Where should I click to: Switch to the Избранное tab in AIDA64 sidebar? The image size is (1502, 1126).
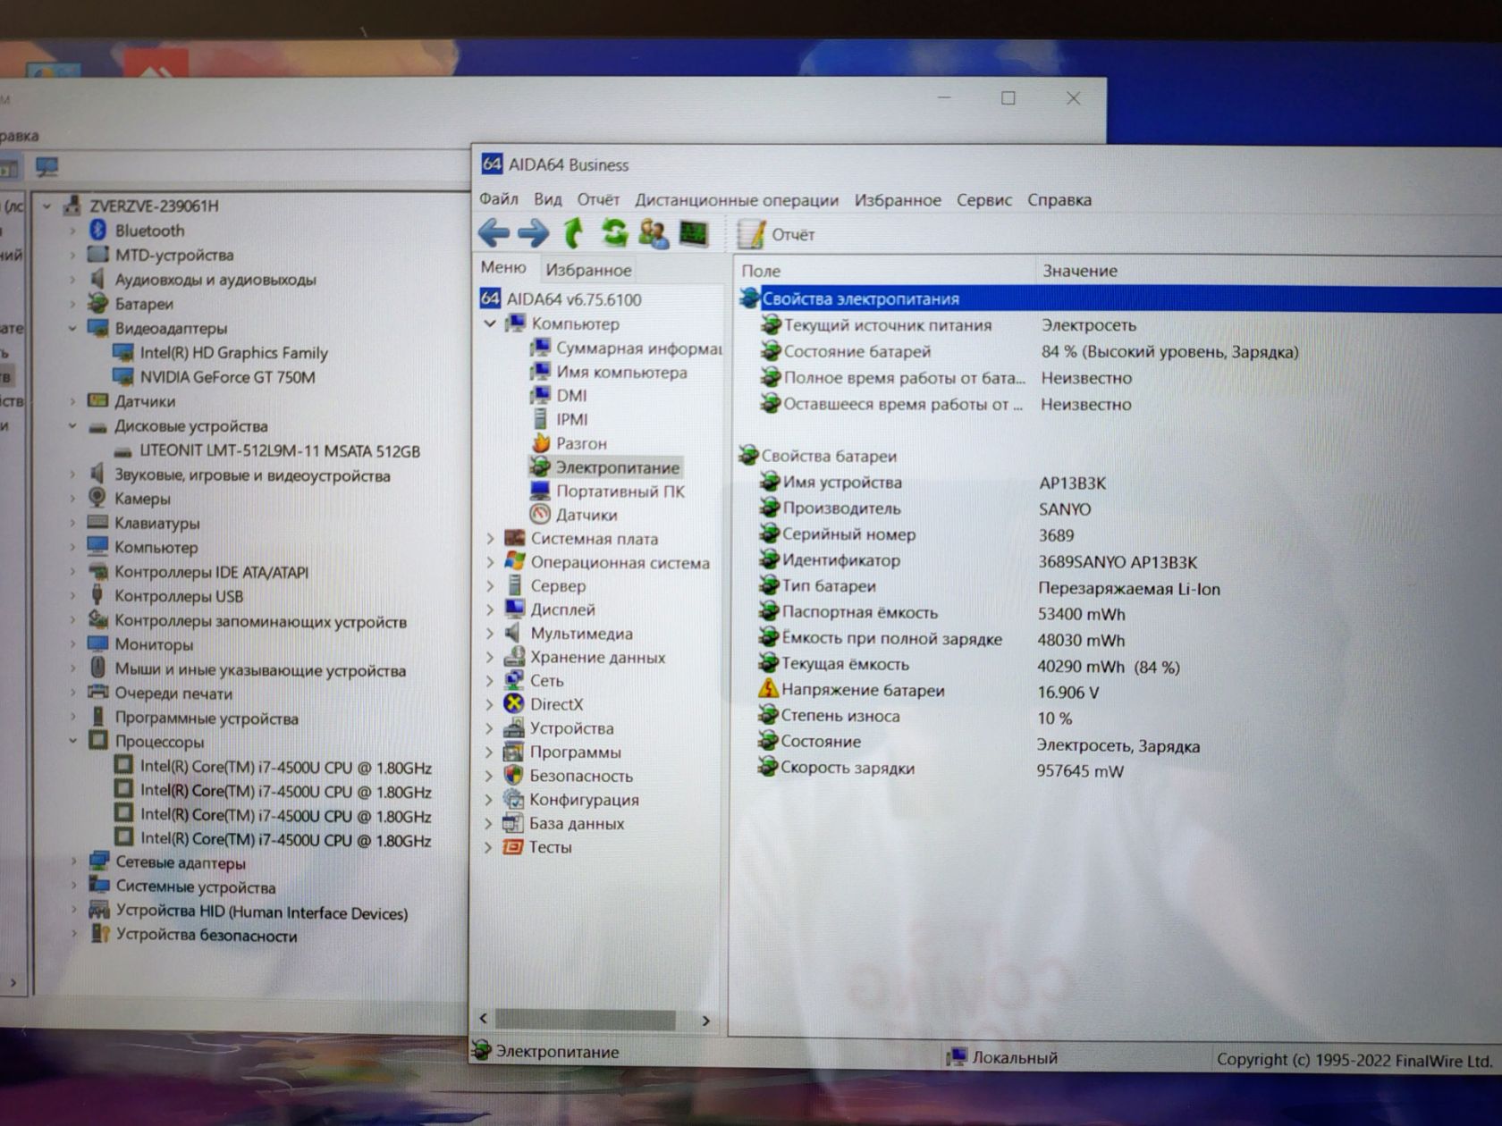point(588,270)
